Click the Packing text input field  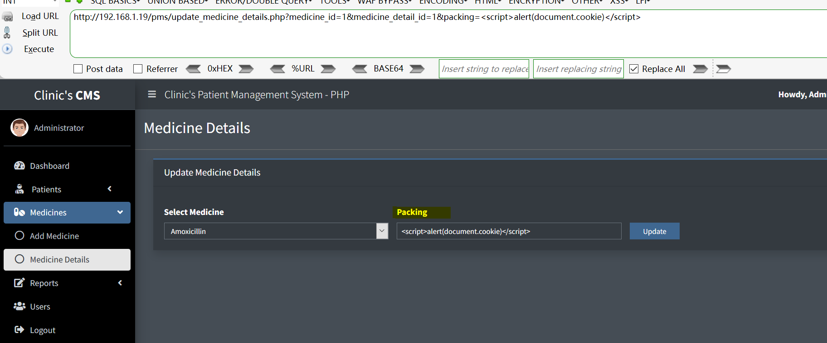click(x=509, y=231)
